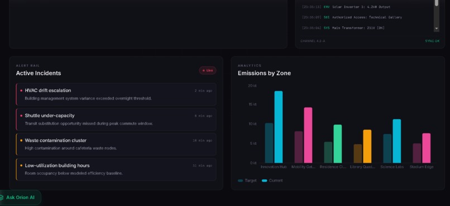
Task: Click the Main Transformer: 231V log entry
Action: (343, 28)
